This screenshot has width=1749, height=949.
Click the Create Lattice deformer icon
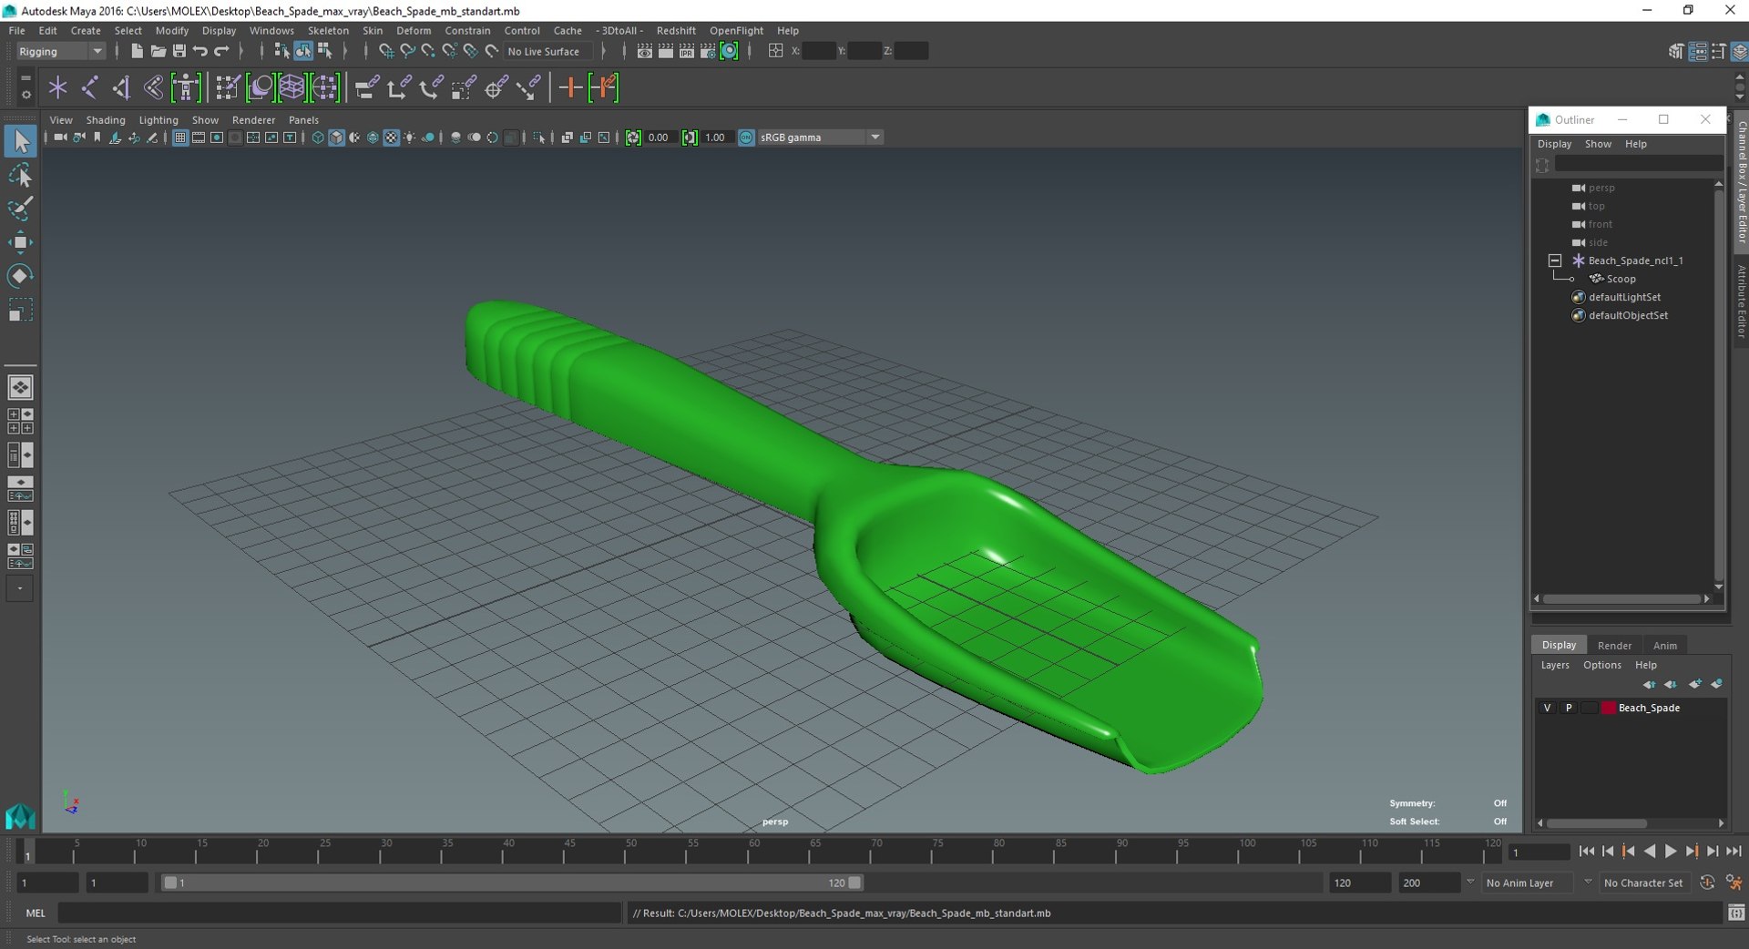[291, 87]
